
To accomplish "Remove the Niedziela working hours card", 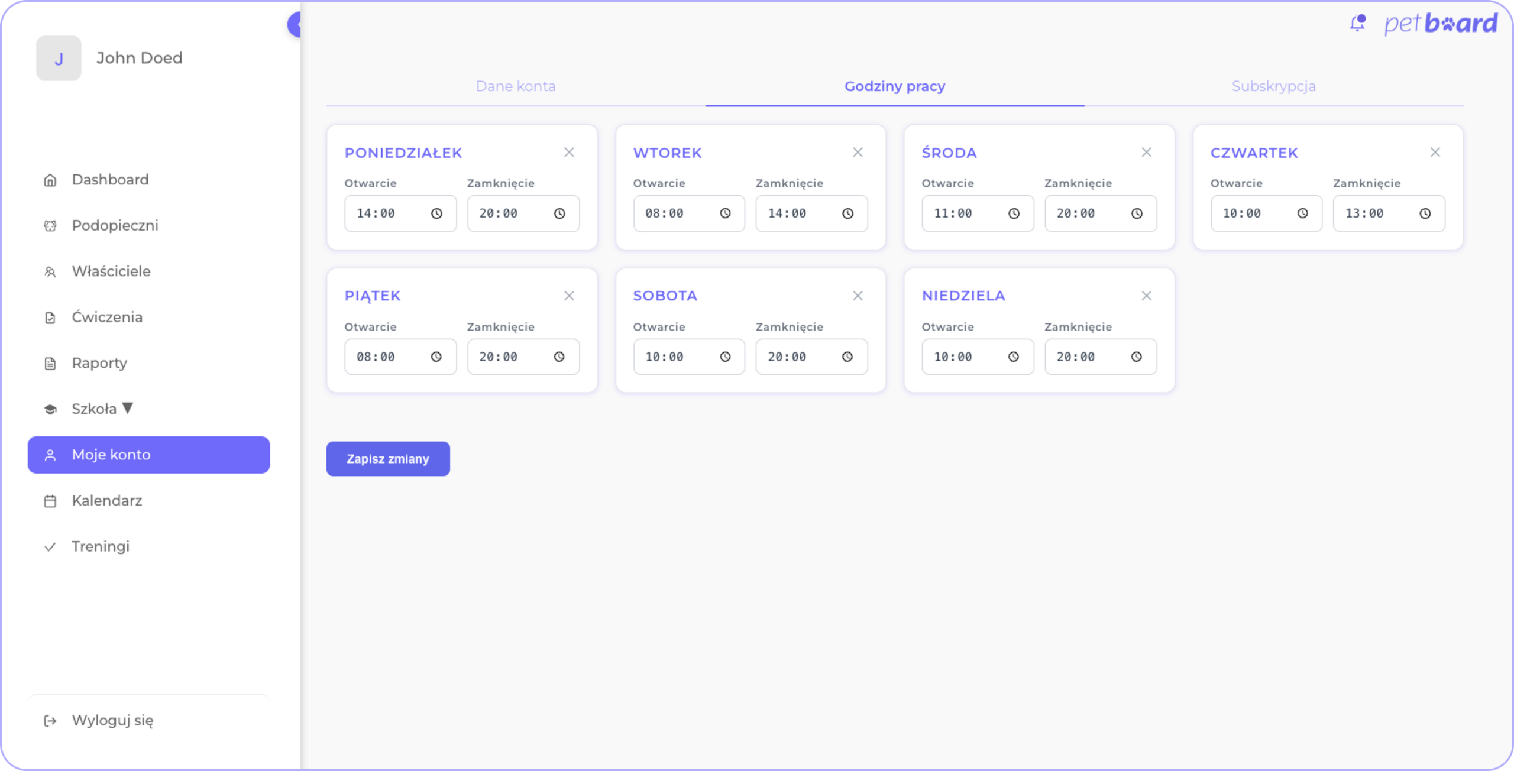I will (1146, 296).
